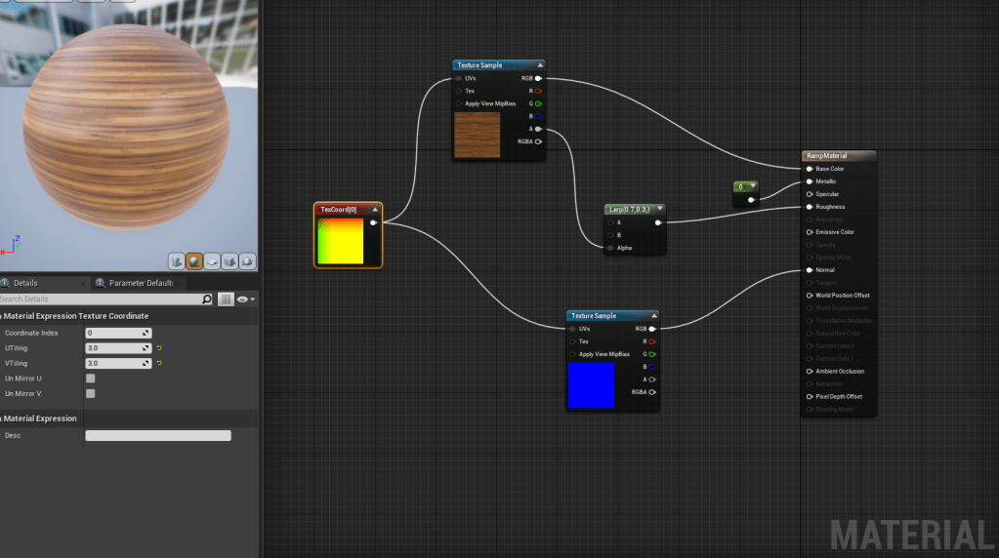Open the property matrix grid view icon
Image resolution: width=999 pixels, height=558 pixels.
coord(226,299)
